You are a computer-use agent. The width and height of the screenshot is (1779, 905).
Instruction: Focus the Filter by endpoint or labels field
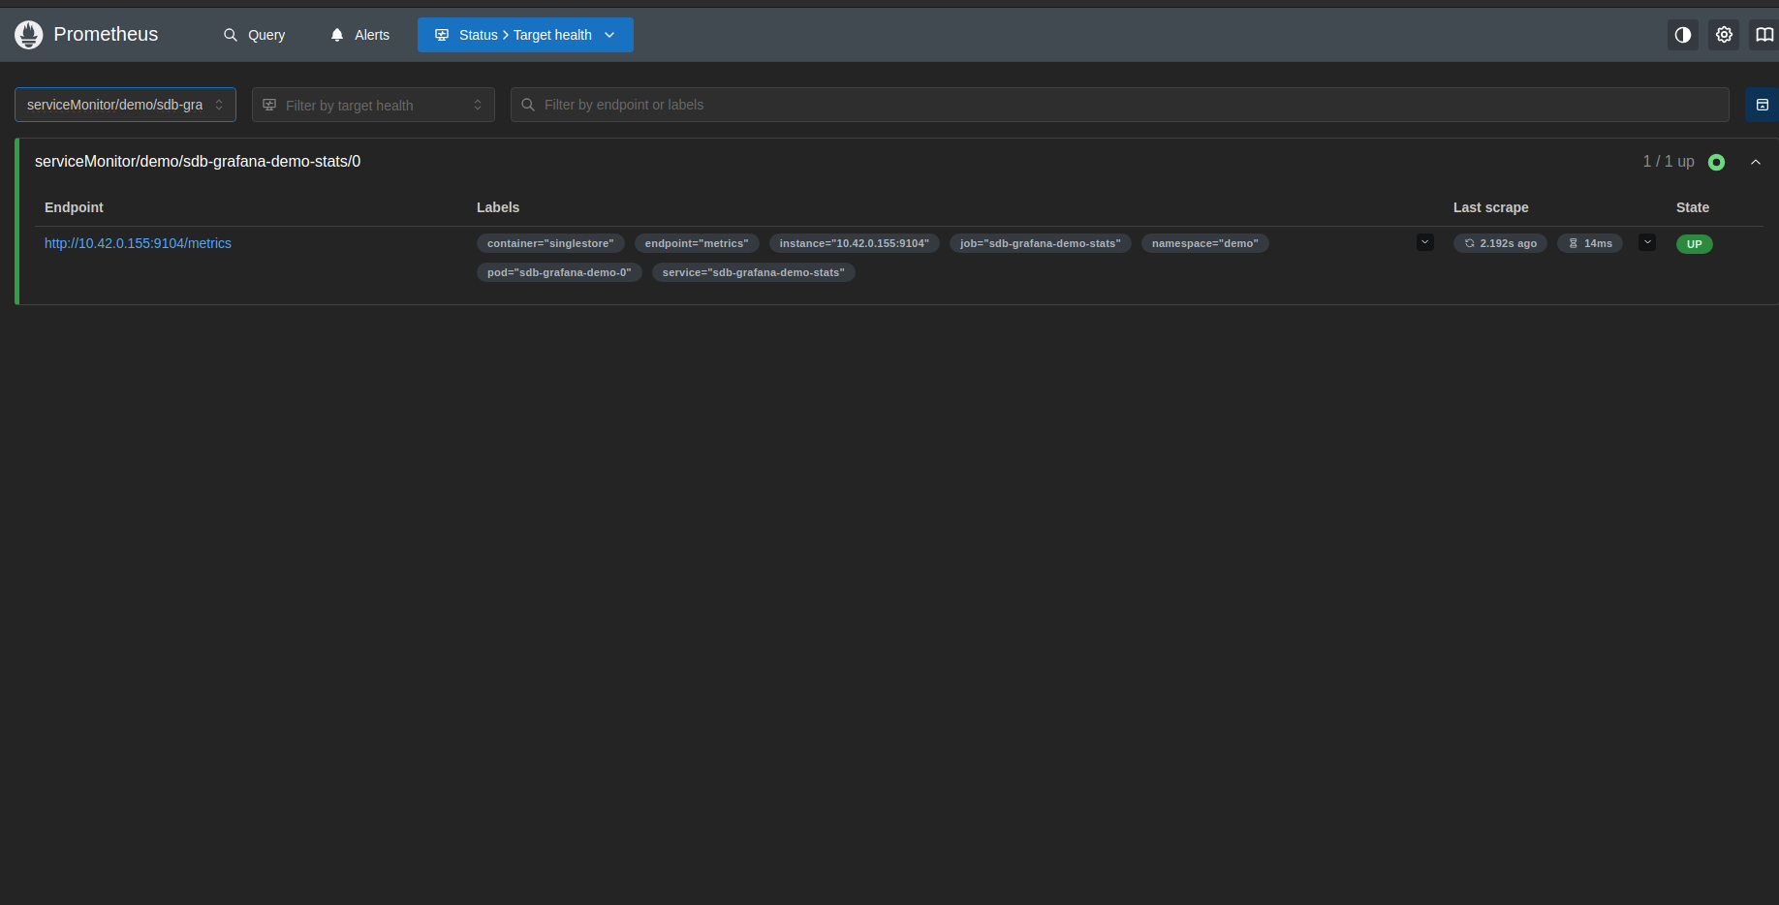coord(1119,105)
